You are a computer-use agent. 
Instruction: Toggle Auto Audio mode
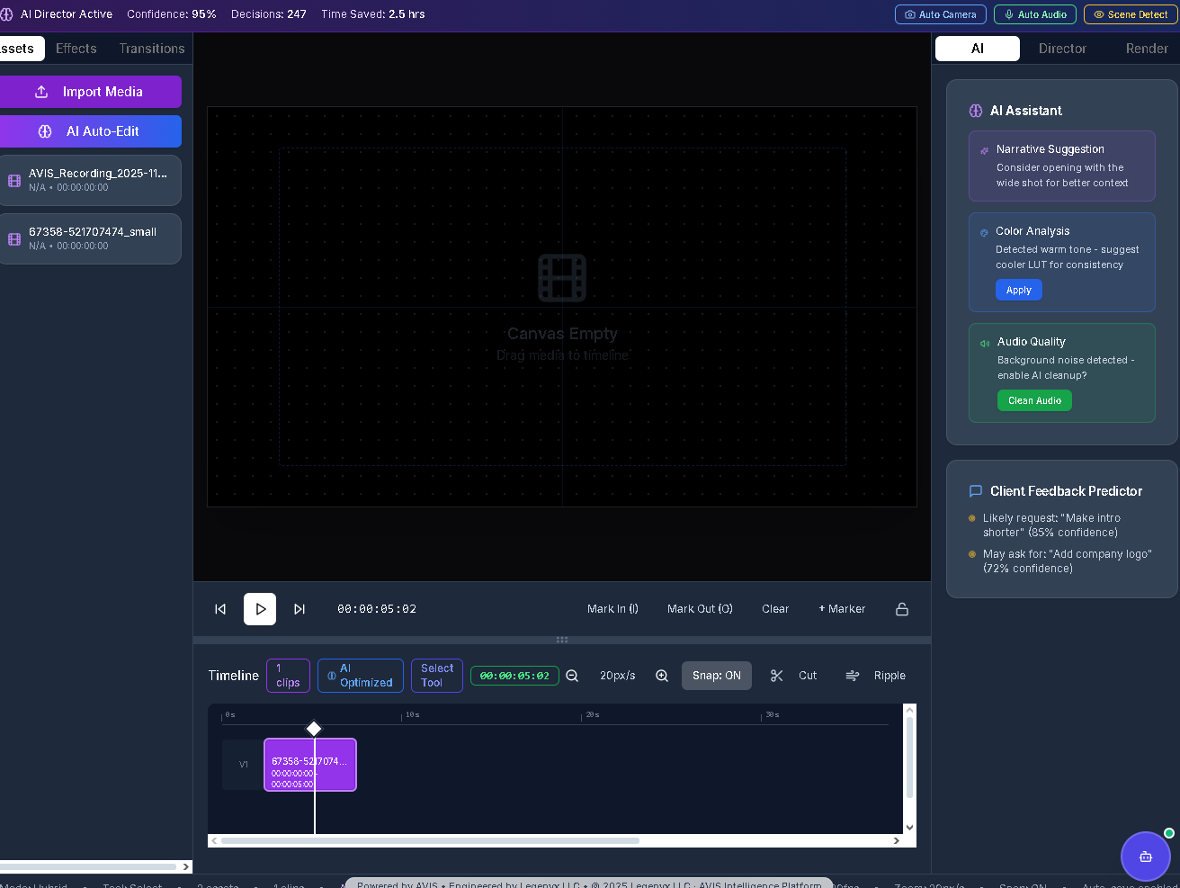click(x=1034, y=13)
